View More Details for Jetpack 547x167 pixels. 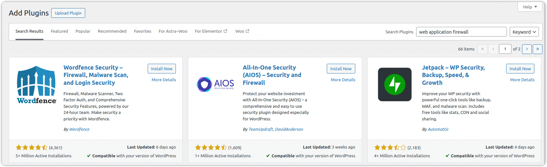522,80
